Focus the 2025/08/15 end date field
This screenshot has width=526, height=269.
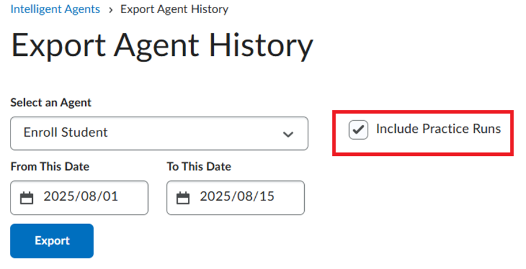pos(236,198)
